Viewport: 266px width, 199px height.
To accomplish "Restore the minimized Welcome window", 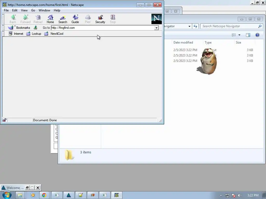I will pos(27,188).
